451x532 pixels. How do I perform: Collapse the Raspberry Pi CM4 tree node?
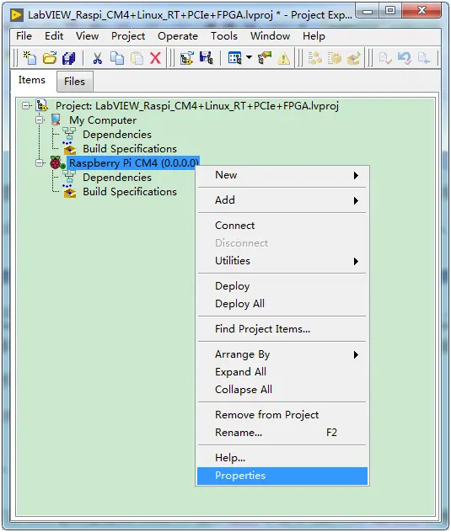coord(40,162)
